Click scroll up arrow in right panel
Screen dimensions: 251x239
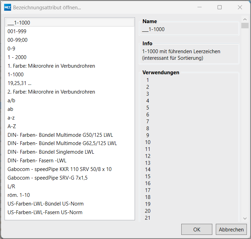(245, 19)
